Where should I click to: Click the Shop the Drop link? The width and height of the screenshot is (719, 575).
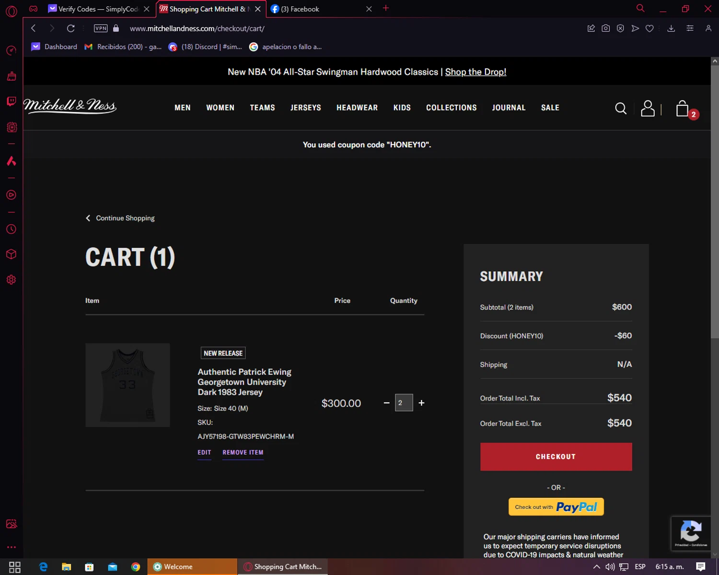click(475, 72)
